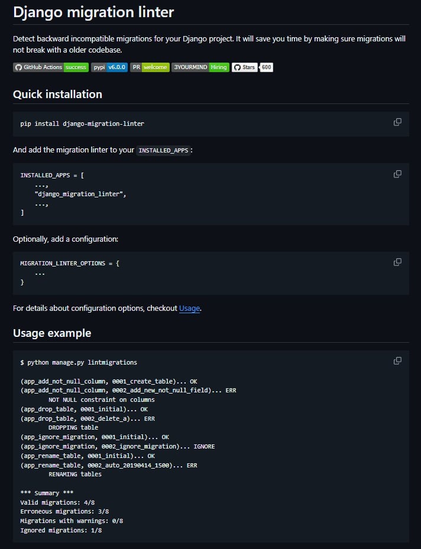The width and height of the screenshot is (421, 549).
Task: Click the GitHub Actions success badge
Action: [51, 67]
